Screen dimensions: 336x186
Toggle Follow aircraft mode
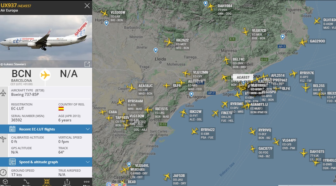[x=47, y=182]
